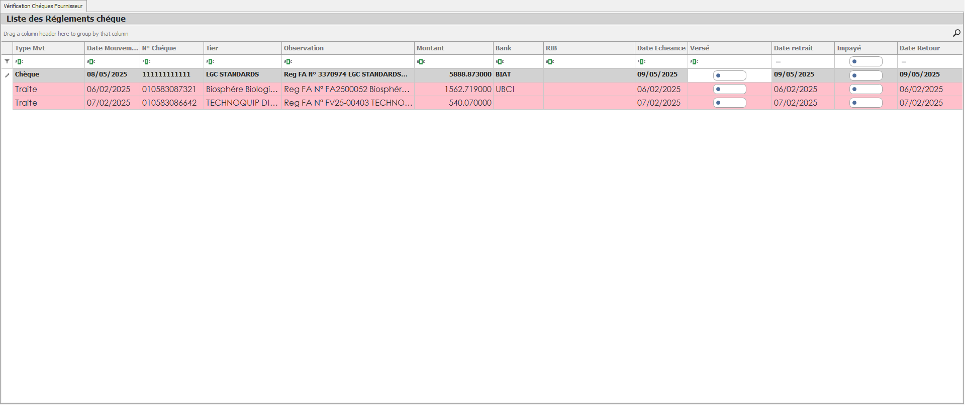
Task: Toggle Versé switch for LGC STANDARDS row
Action: tap(729, 75)
